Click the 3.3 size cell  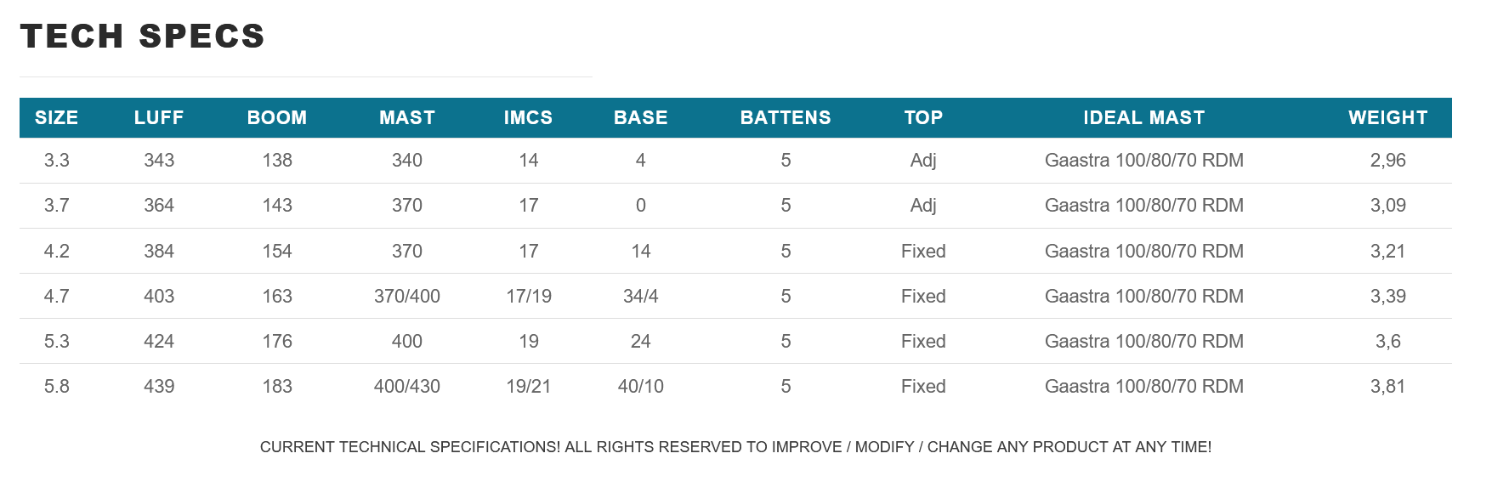pos(57,160)
